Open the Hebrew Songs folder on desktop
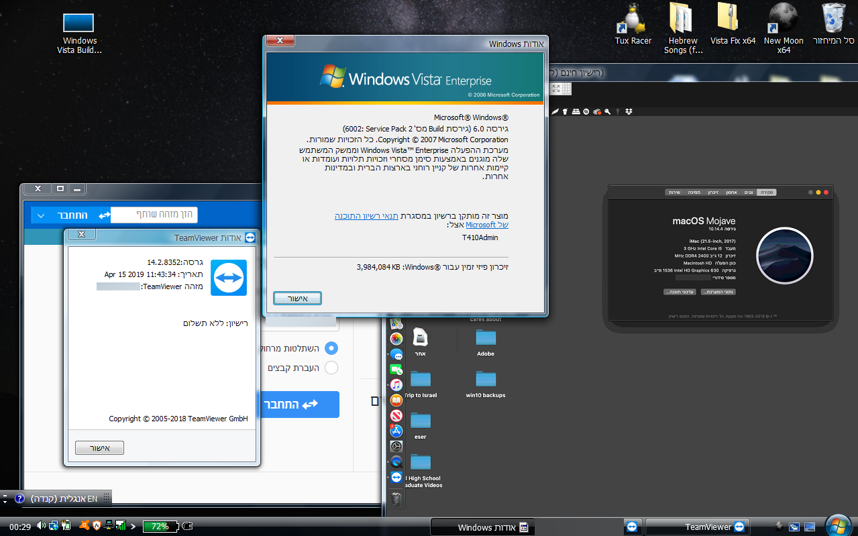The image size is (858, 536). [x=683, y=28]
